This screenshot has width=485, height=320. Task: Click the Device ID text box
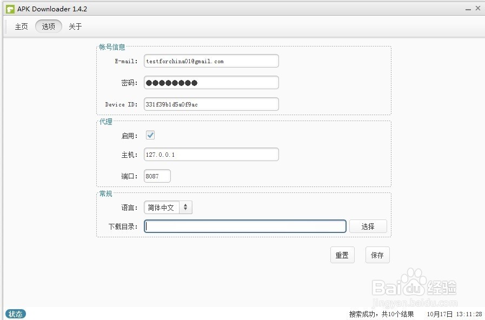[x=211, y=104]
